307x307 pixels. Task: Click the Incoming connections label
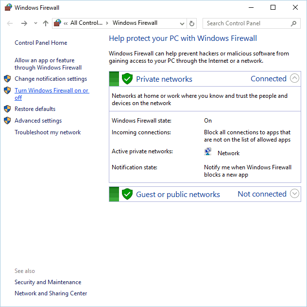(141, 132)
